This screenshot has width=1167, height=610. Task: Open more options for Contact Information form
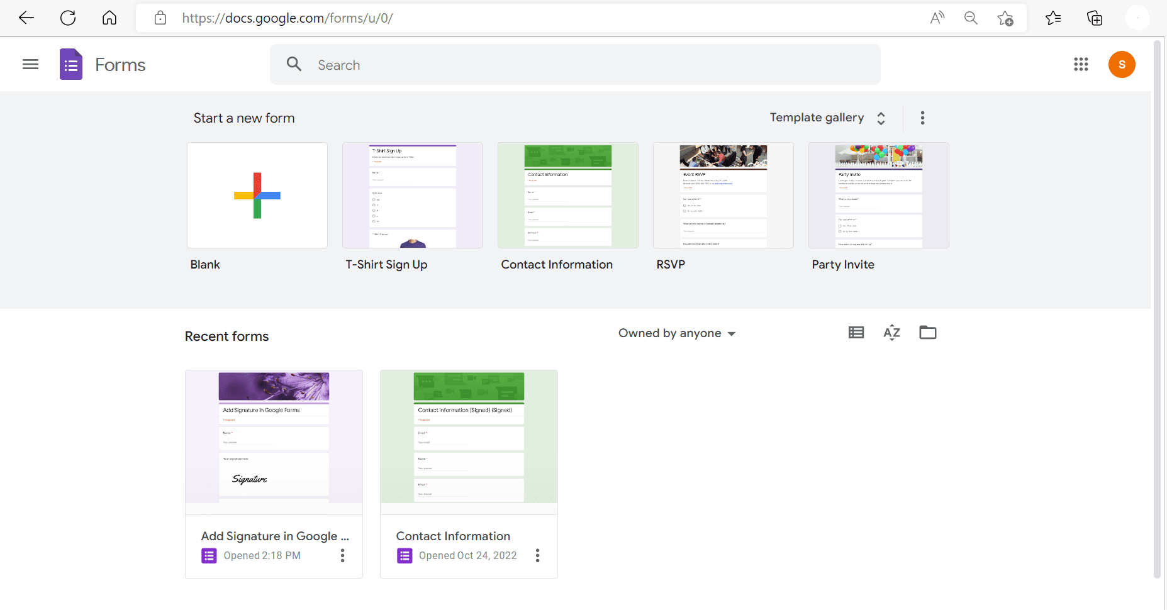coord(537,555)
